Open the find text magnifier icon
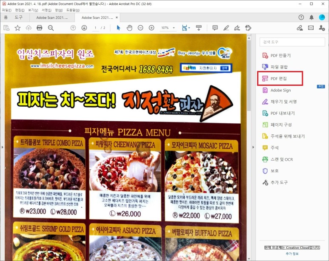This screenshot has width=329, height=261. tap(51, 28)
